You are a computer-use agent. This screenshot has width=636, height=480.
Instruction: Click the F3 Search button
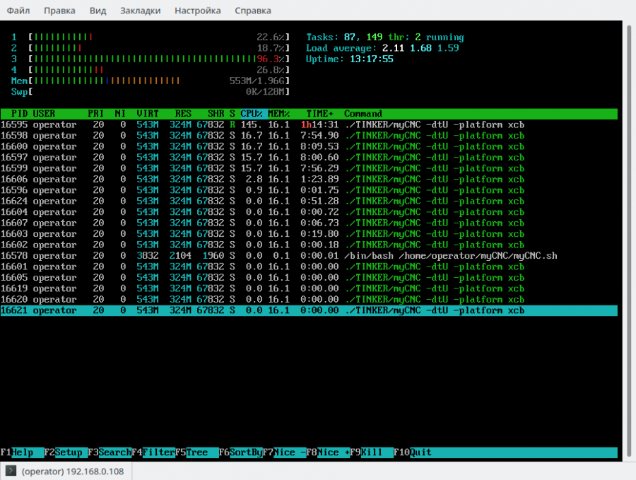(x=114, y=452)
